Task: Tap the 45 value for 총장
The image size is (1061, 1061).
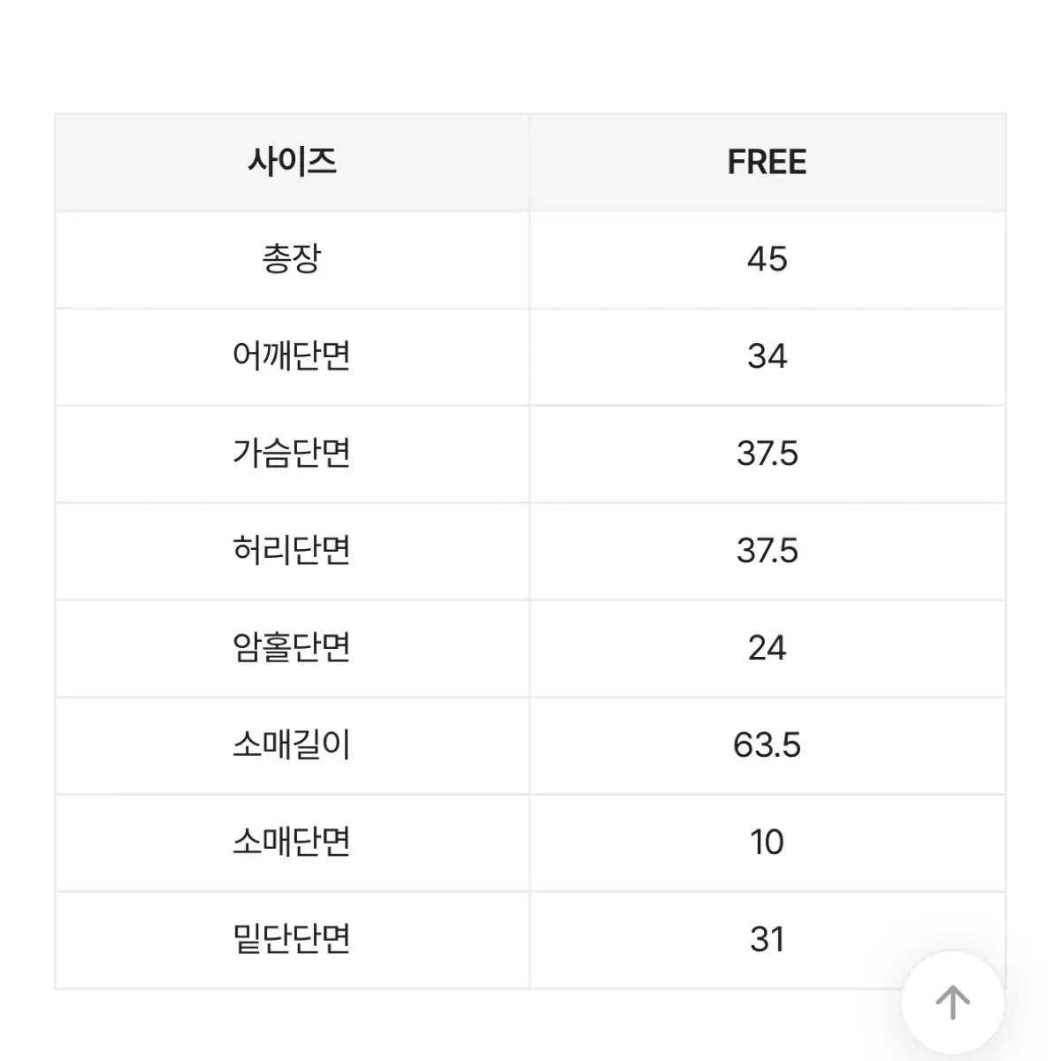Action: 767,260
